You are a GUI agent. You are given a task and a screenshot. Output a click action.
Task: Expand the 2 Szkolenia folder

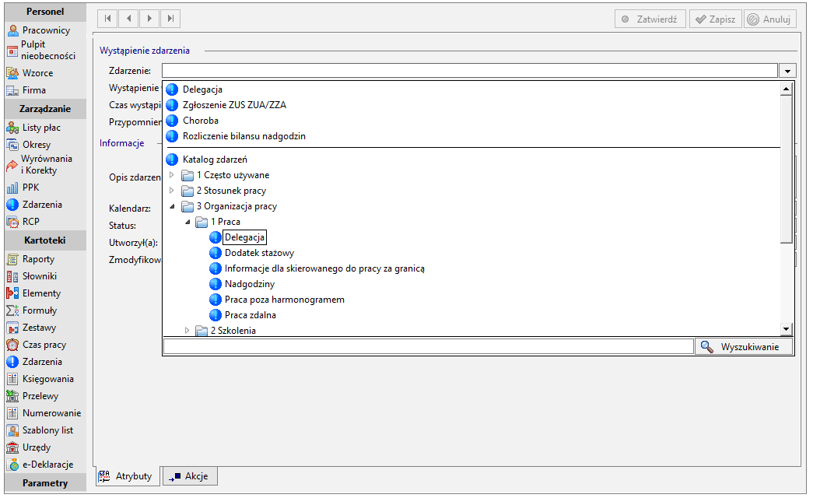click(187, 330)
